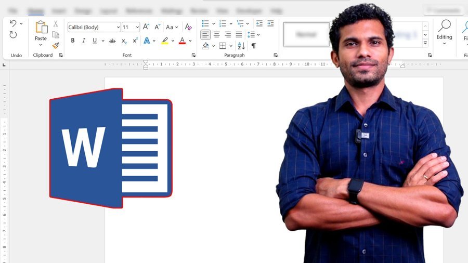Viewport: 468px width, 263px height.
Task: Toggle Subscript formatting
Action: (124, 41)
